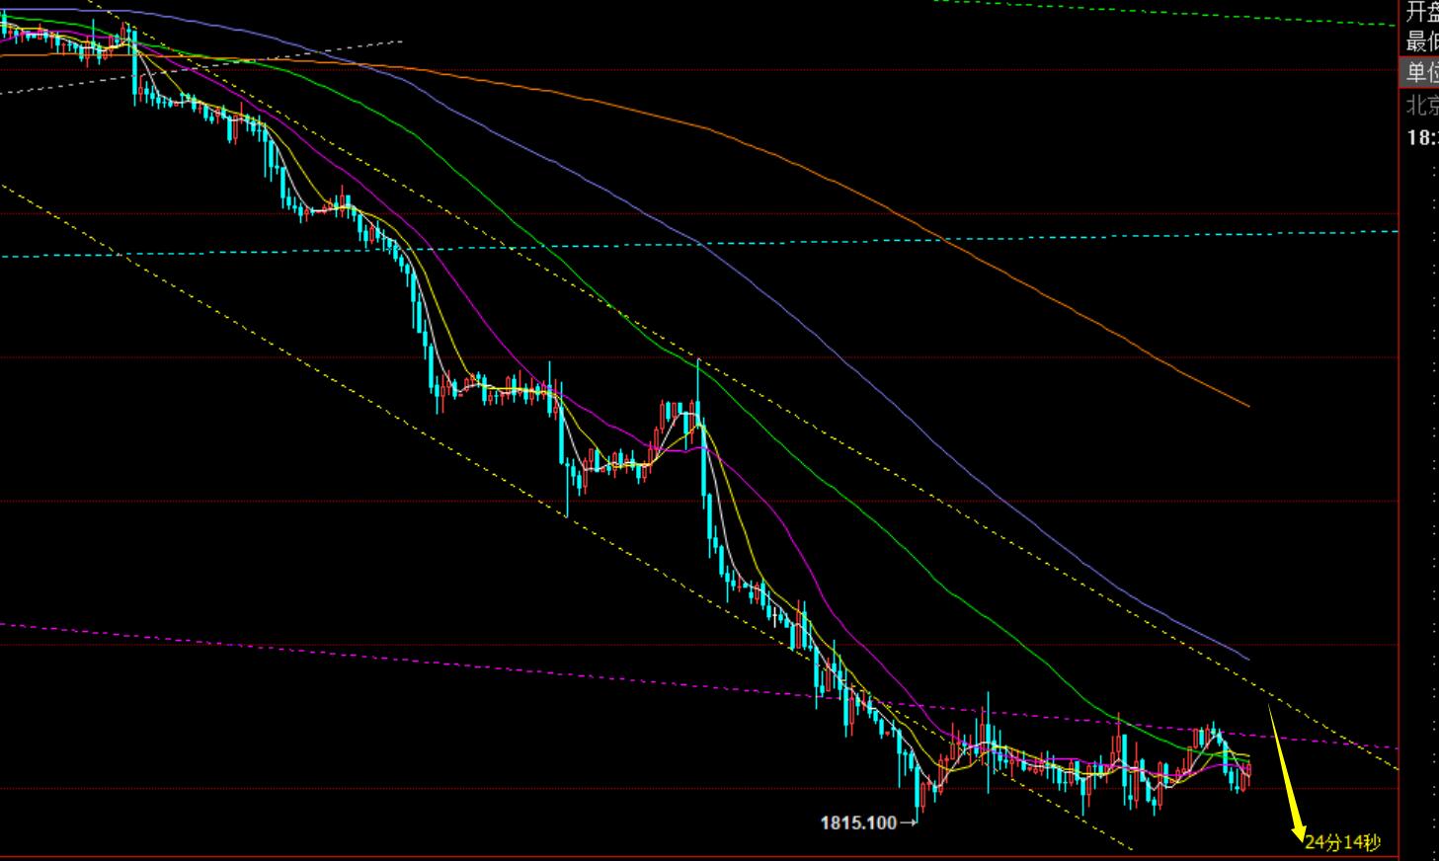The image size is (1439, 861).
Task: Click the 24分14秒 countdown timer text
Action: 1342,842
